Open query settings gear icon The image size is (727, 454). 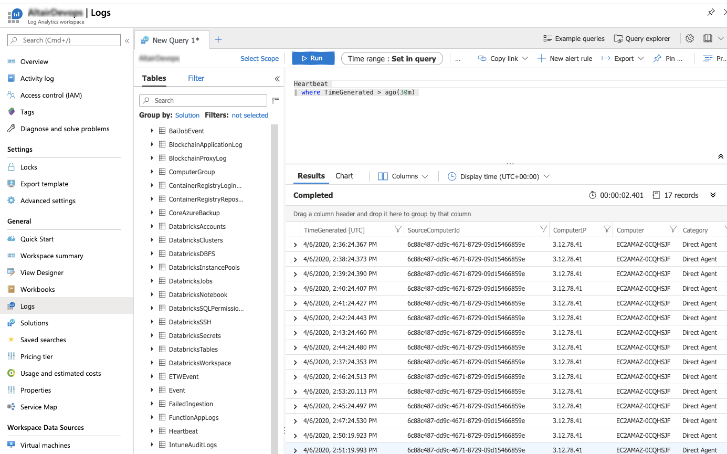pyautogui.click(x=690, y=38)
